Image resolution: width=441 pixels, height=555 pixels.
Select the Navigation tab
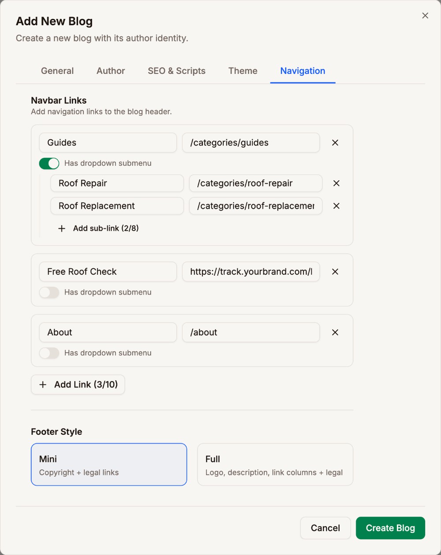[x=303, y=71]
